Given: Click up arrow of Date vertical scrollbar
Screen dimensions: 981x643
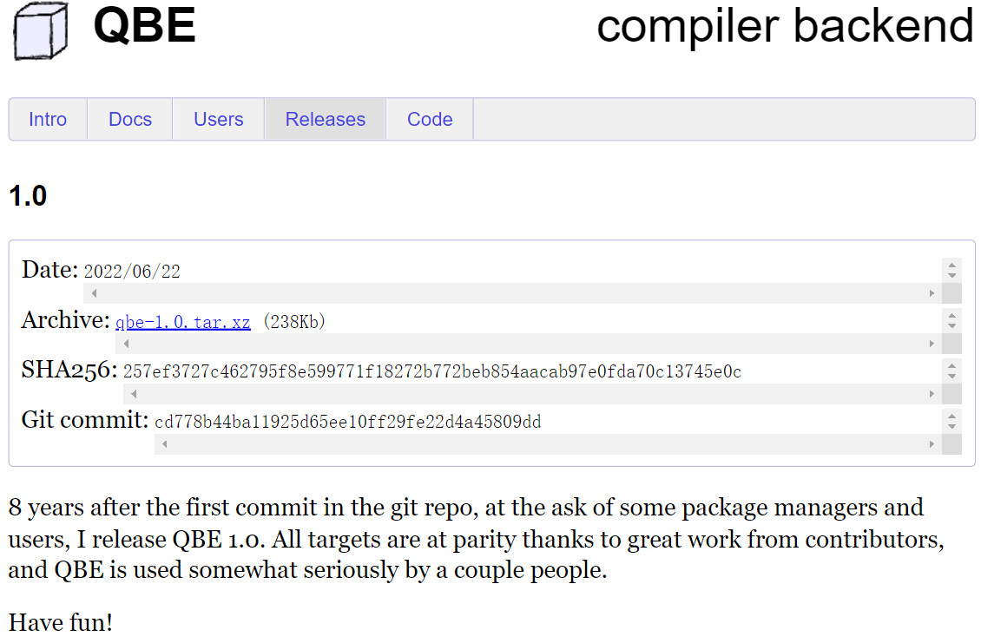Looking at the screenshot, I should coord(952,265).
